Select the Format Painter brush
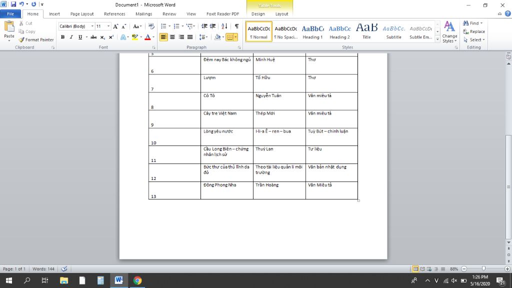512x288 pixels. (x=36, y=39)
